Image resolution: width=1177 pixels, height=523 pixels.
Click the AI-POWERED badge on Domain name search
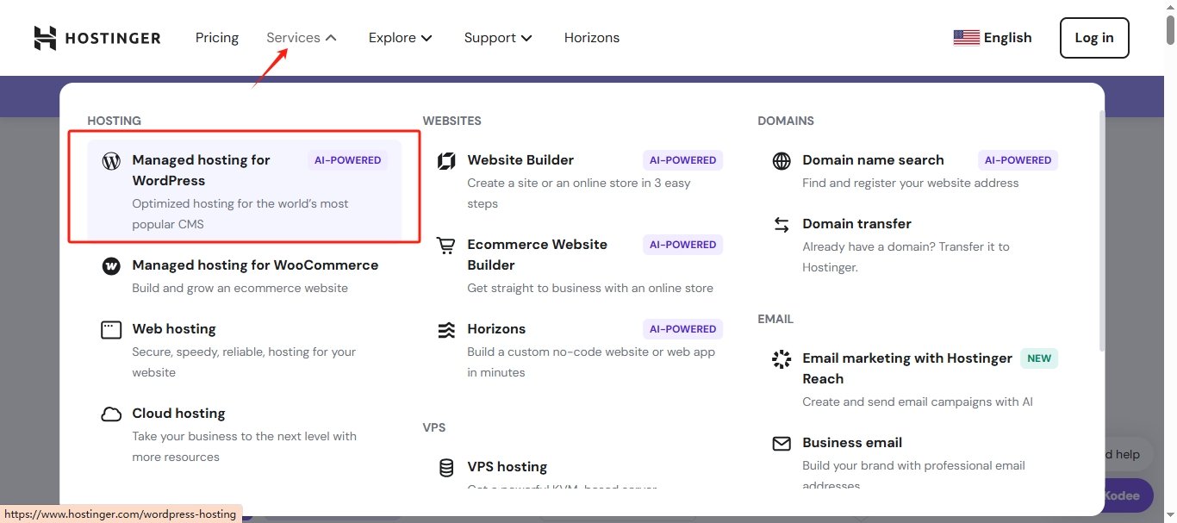pyautogui.click(x=1018, y=160)
